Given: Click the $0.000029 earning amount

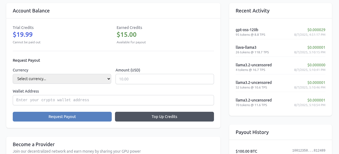Looking at the screenshot, I should [x=316, y=30].
